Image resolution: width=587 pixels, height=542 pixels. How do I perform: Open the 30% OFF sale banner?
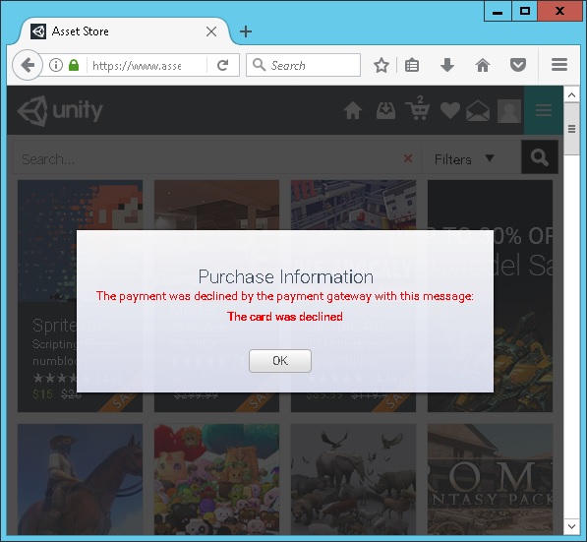click(523, 296)
